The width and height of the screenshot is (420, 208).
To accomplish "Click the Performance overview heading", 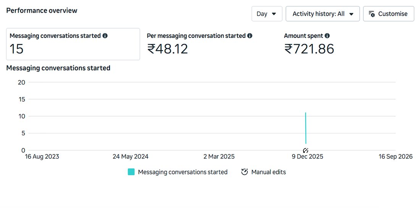I will (x=42, y=10).
